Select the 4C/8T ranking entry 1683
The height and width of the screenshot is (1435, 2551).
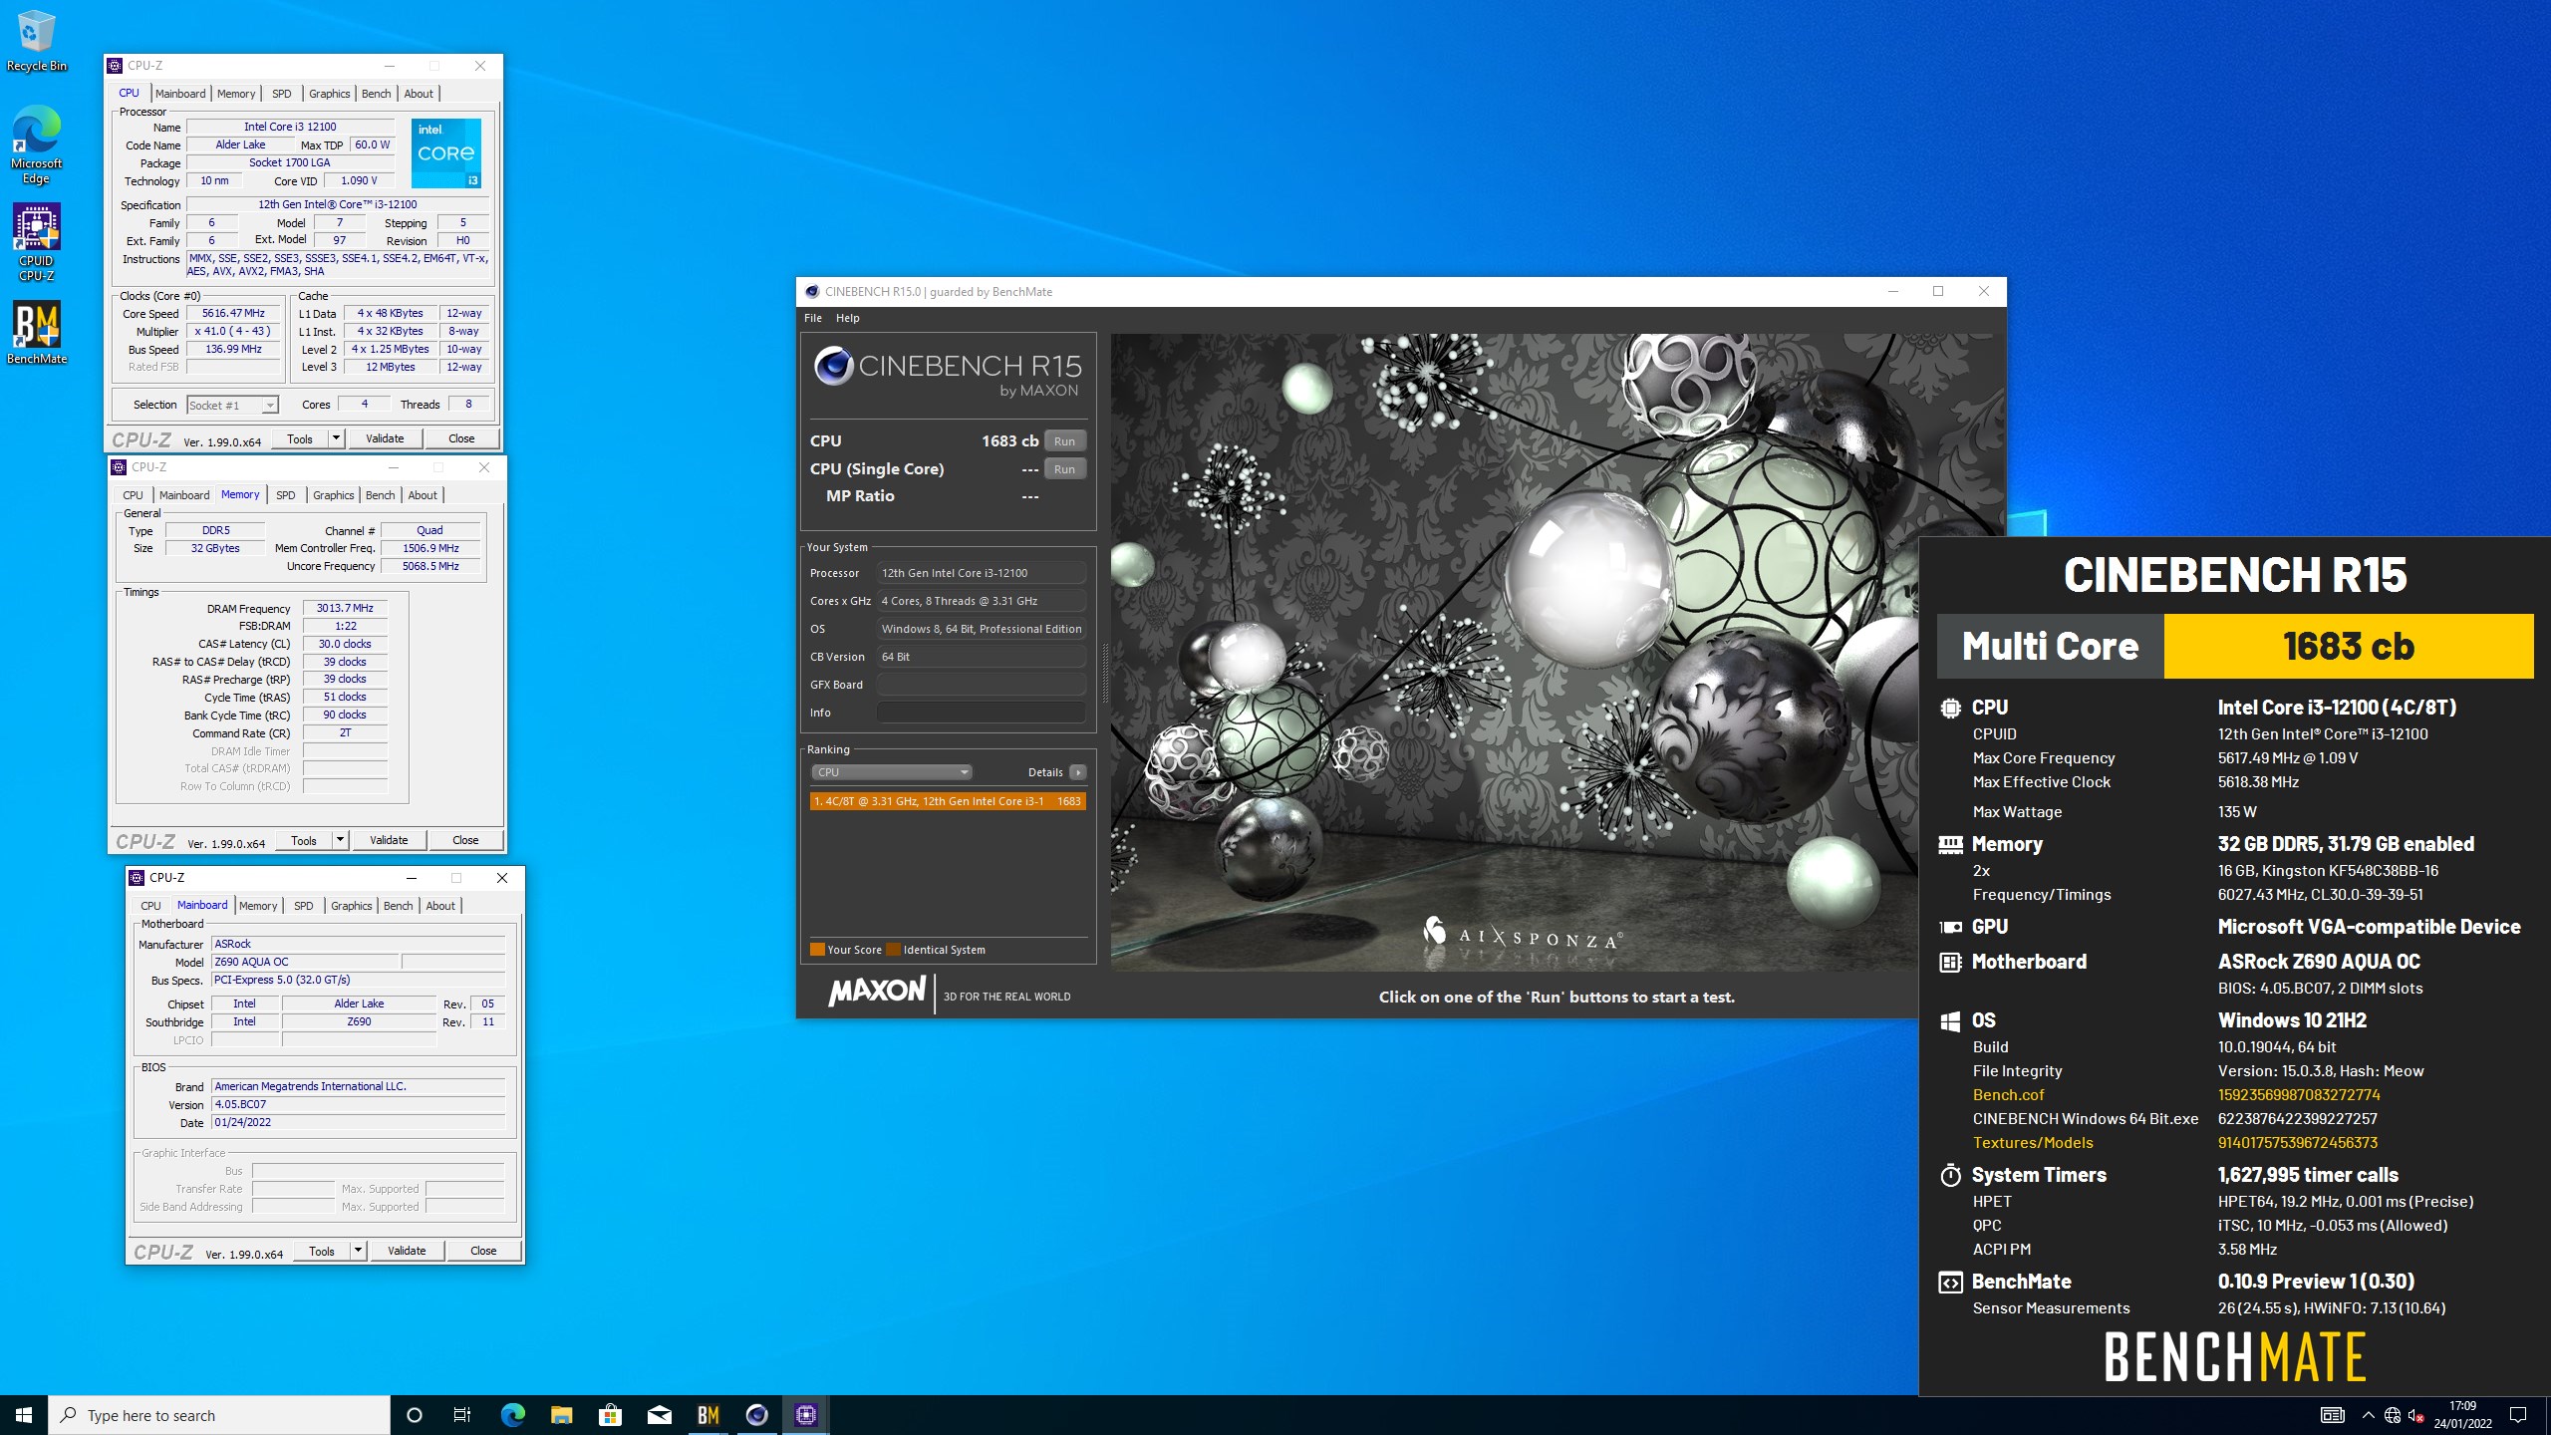948,801
